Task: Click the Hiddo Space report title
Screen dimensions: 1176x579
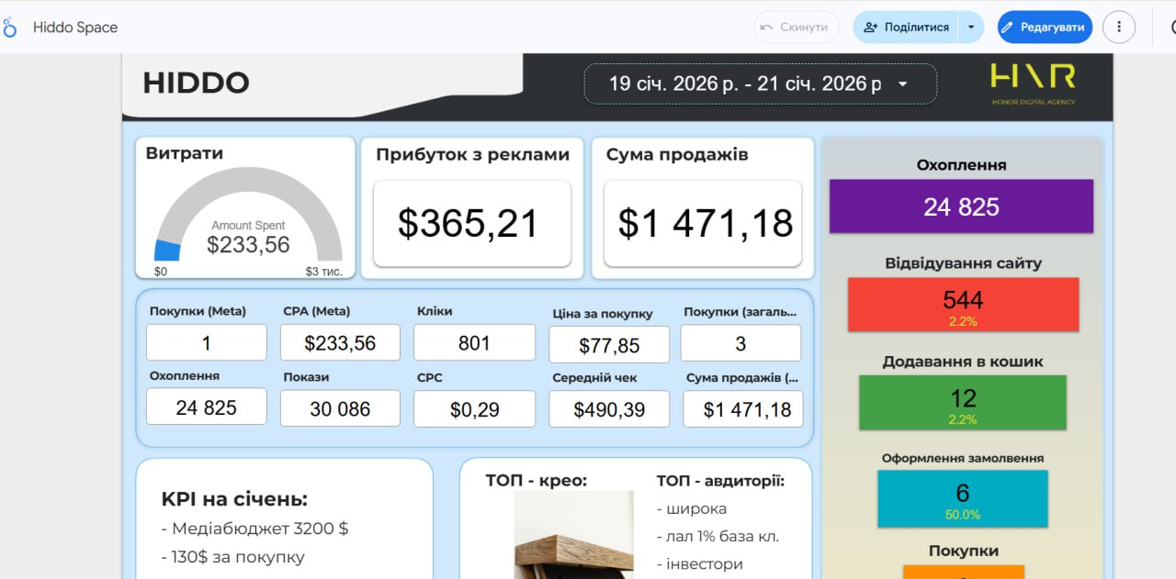Action: (x=75, y=28)
